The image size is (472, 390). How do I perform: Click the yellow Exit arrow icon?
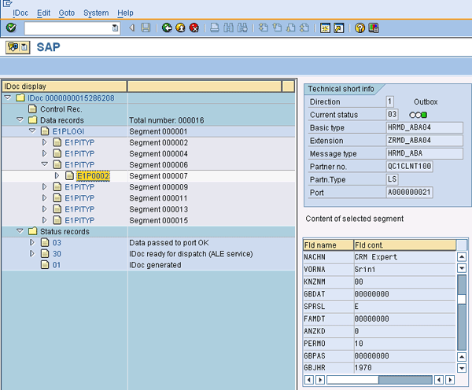(x=180, y=28)
